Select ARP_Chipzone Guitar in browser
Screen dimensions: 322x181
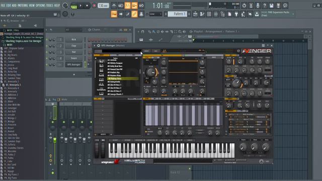[12, 48]
